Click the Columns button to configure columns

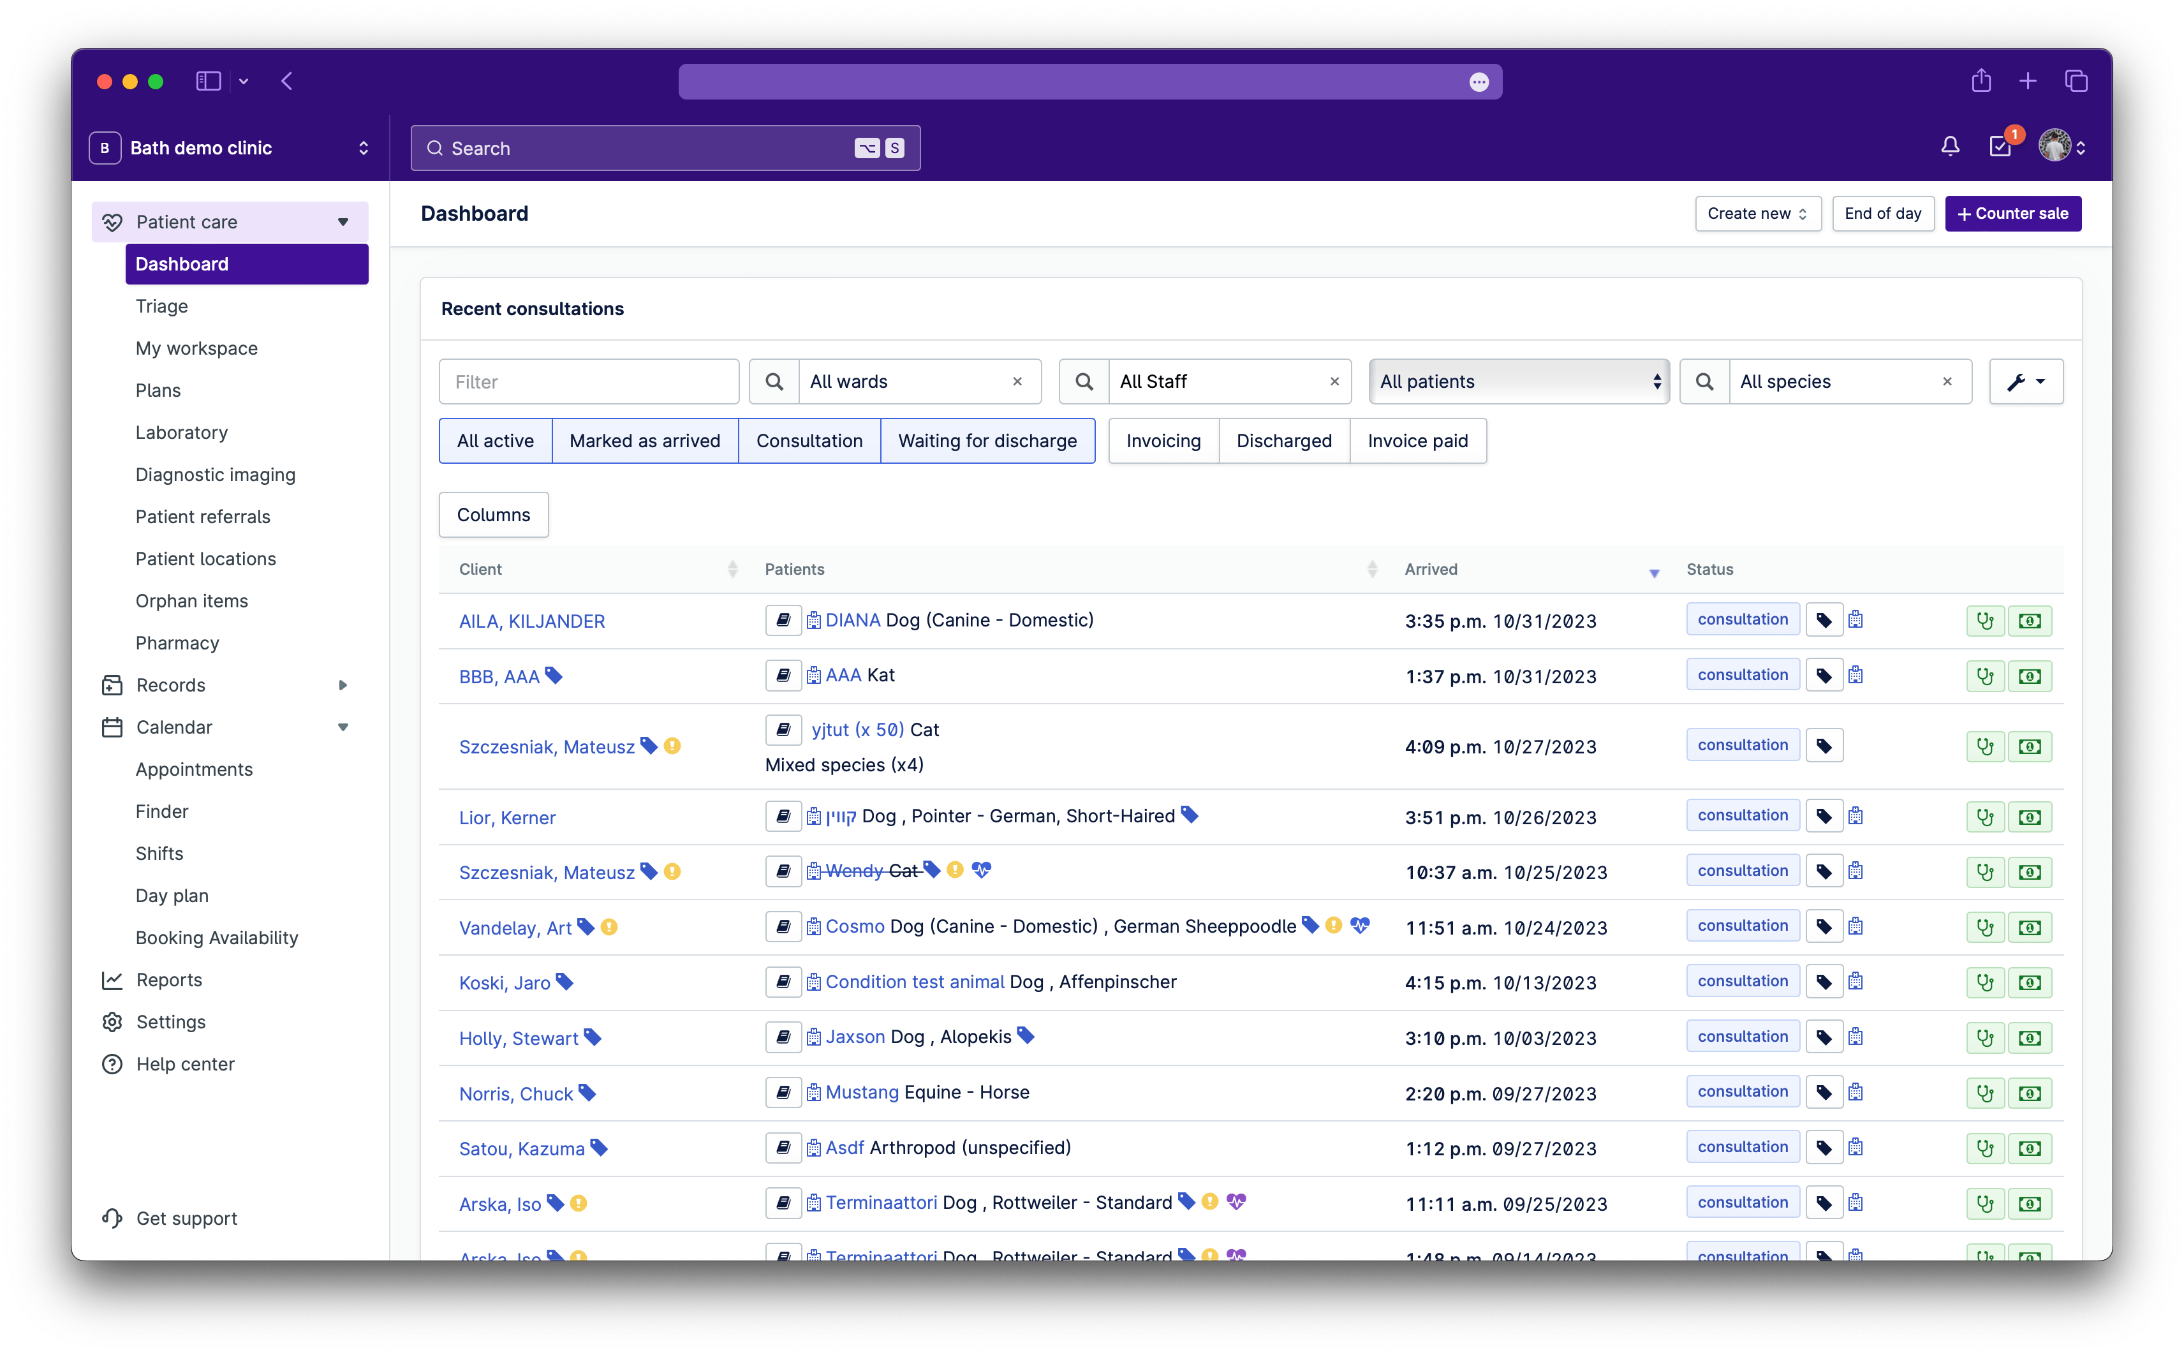coord(494,514)
